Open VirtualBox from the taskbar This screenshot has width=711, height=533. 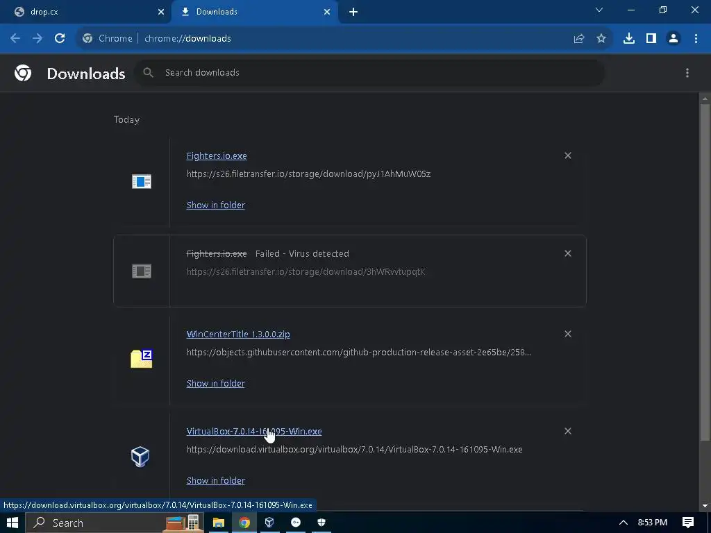pyautogui.click(x=269, y=523)
